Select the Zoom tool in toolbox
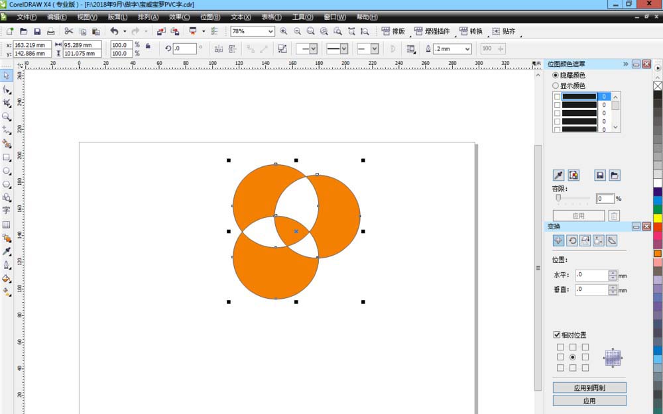Image resolution: width=663 pixels, height=414 pixels. point(7,117)
